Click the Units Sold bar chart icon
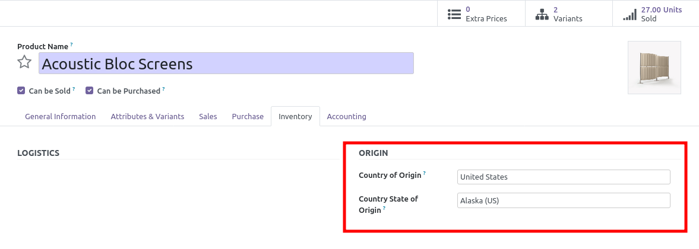 [x=630, y=14]
